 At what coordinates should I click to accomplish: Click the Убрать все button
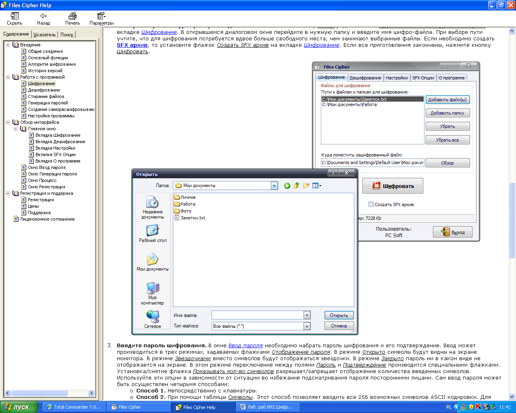pyautogui.click(x=447, y=140)
